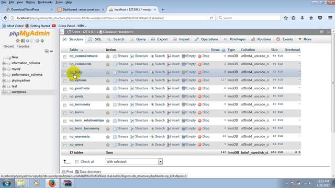Check the np_commentmeta row checkbox
The height and width of the screenshot is (188, 335).
click(65, 57)
